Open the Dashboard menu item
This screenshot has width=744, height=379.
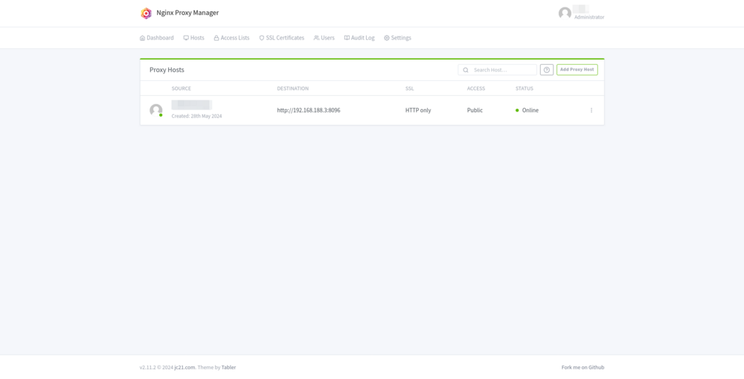[x=156, y=38]
